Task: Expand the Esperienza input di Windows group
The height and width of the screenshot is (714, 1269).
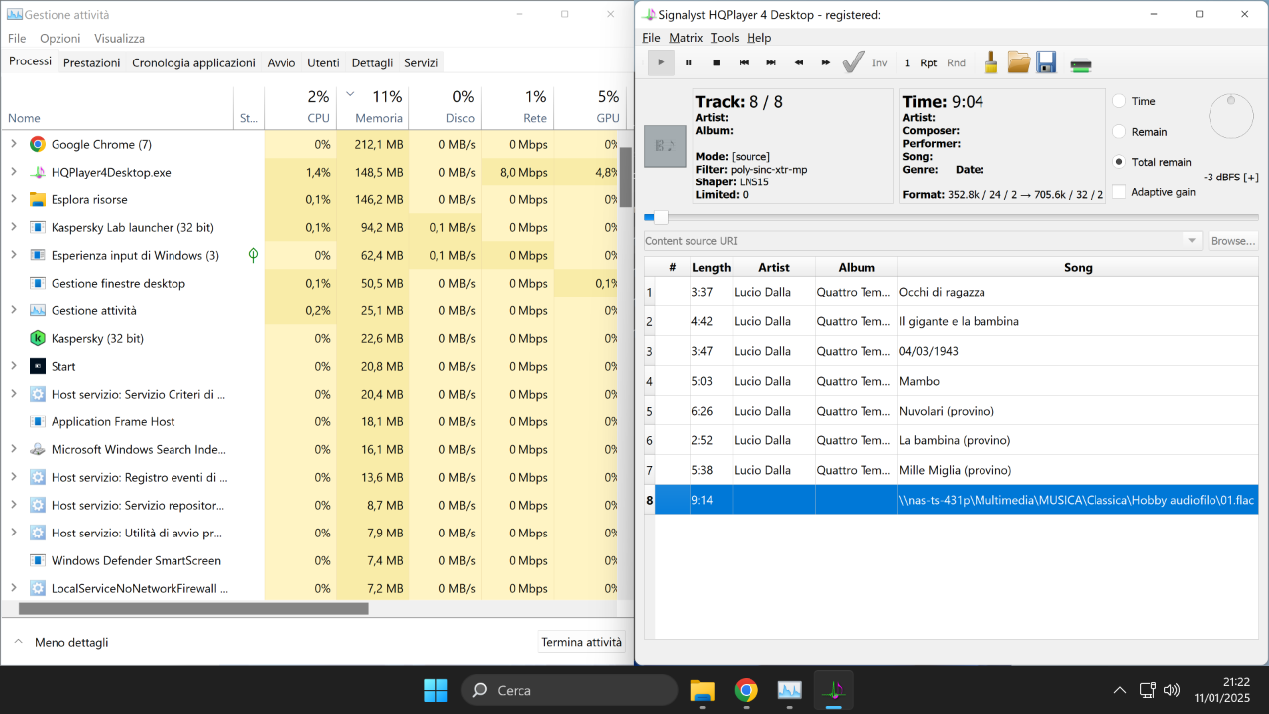Action: (x=14, y=255)
